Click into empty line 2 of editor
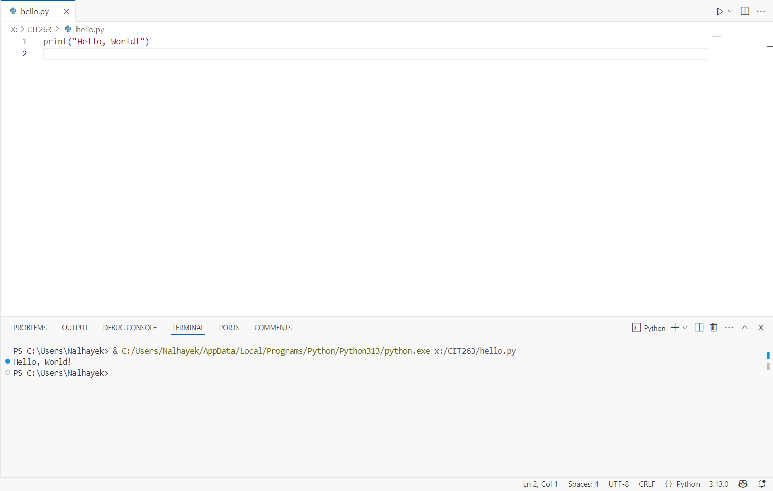Screen dimensions: 773x491 pyautogui.click(x=375, y=54)
